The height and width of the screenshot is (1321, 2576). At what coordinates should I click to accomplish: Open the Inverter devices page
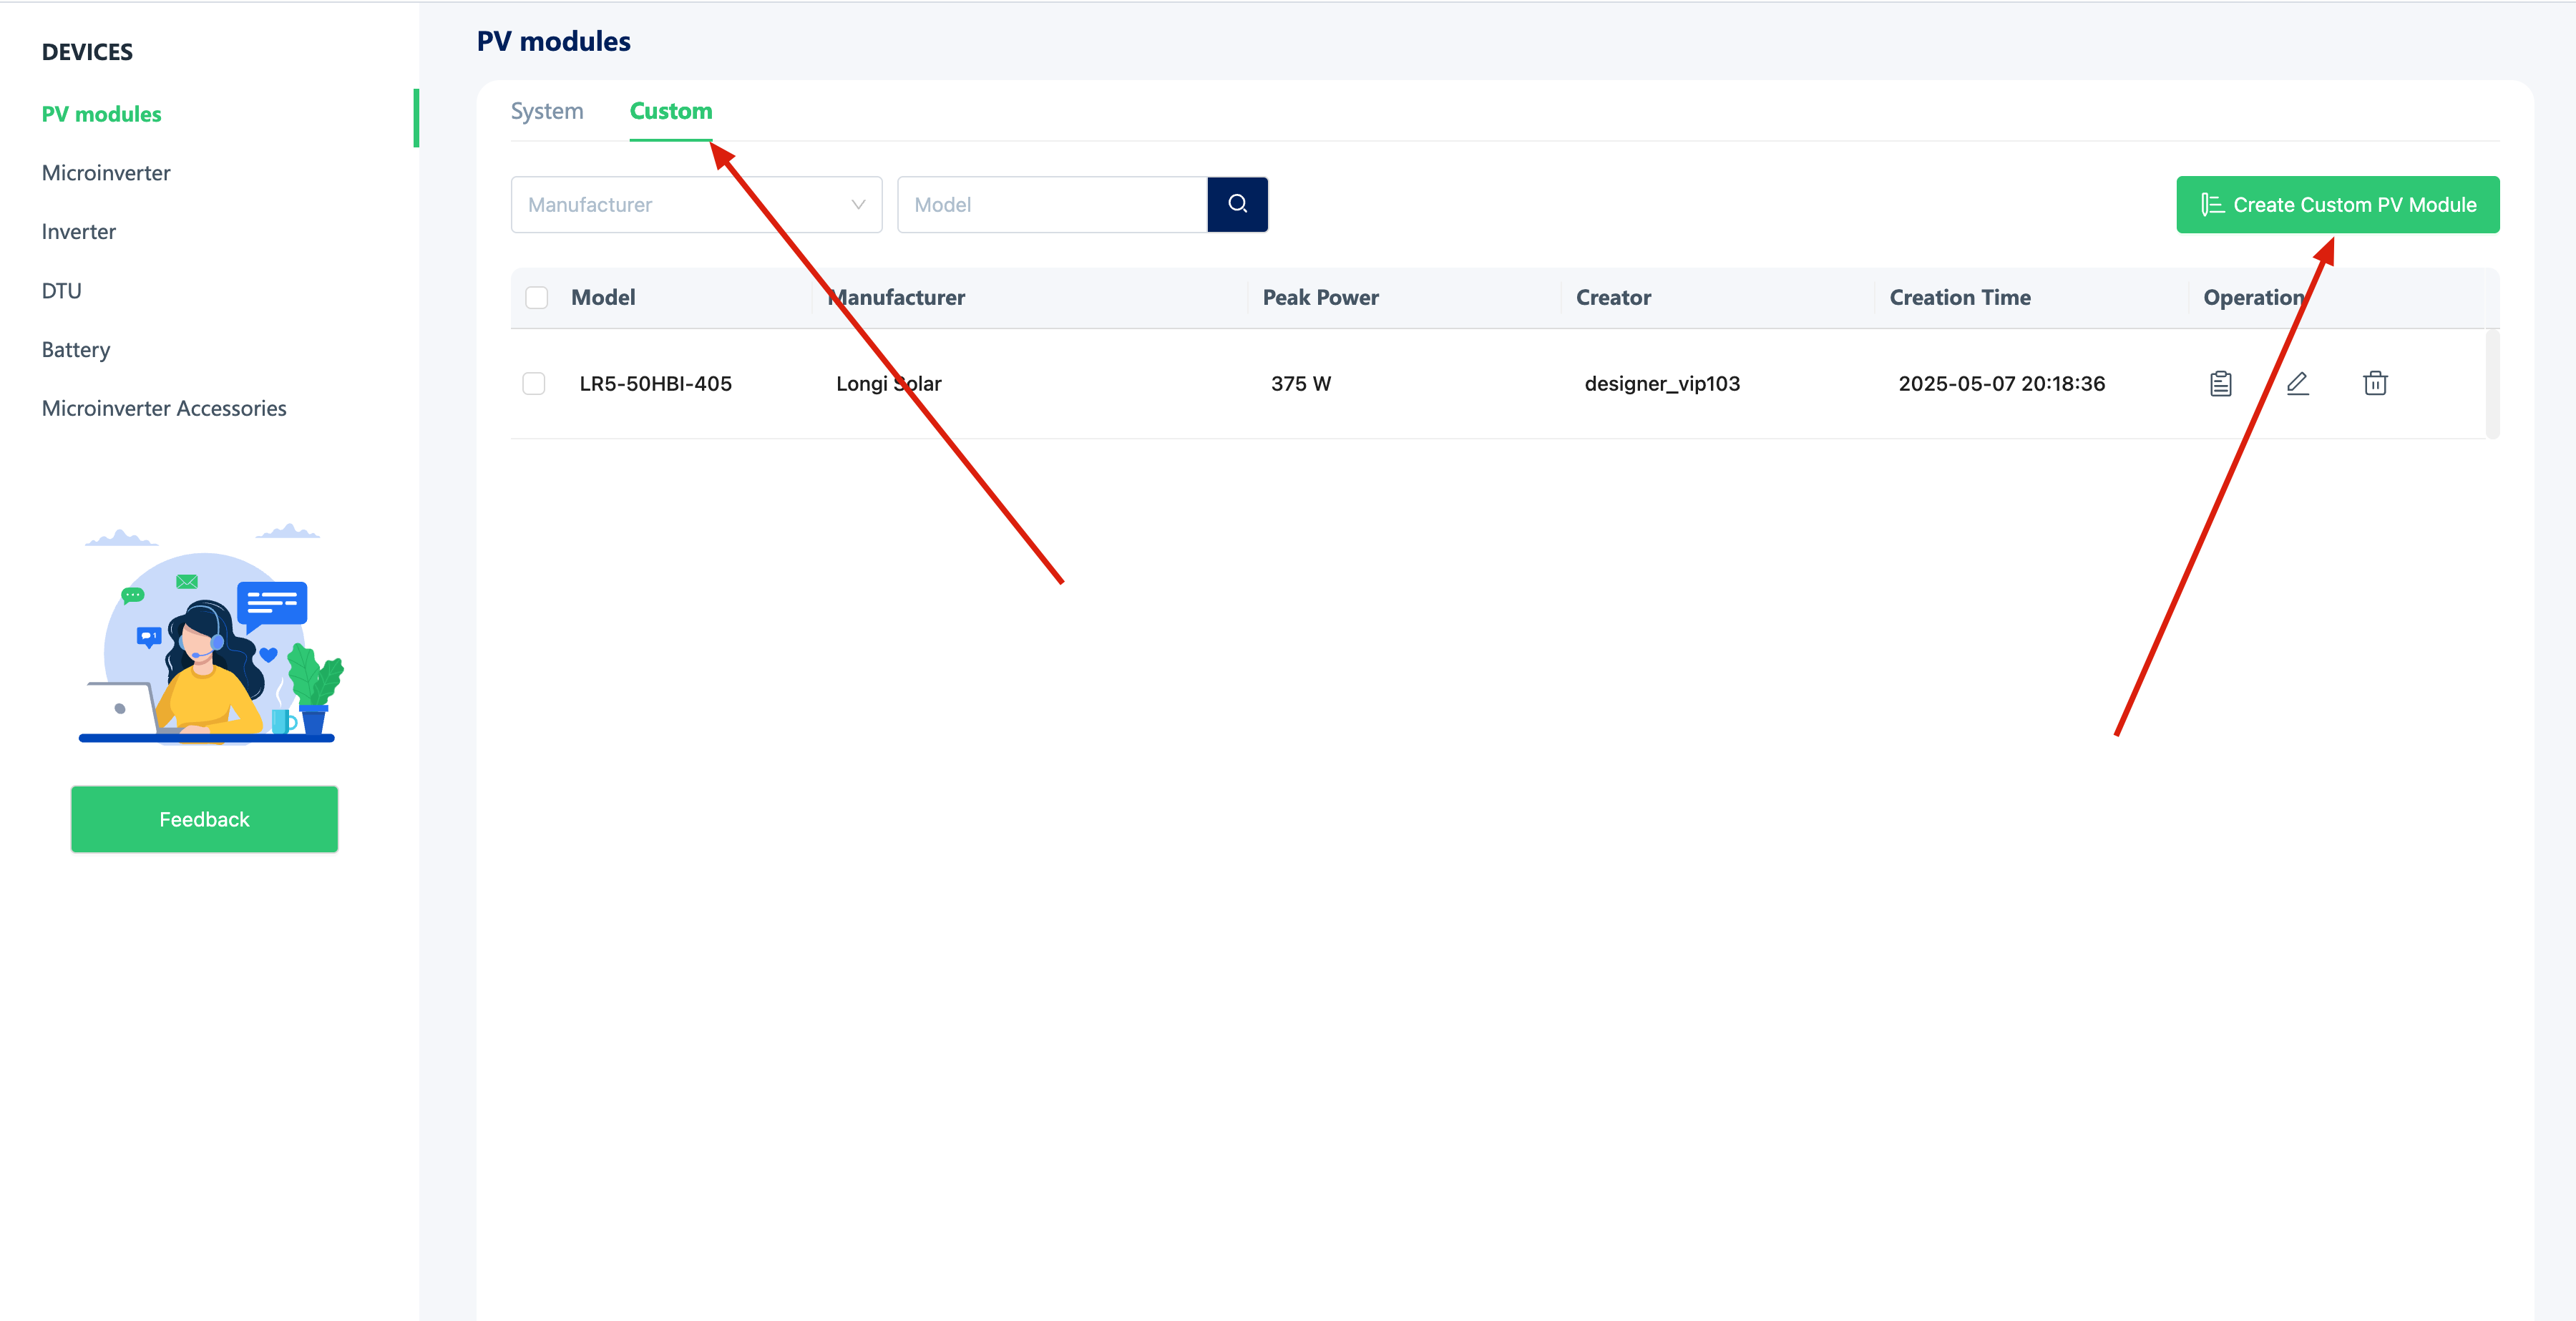[79, 232]
